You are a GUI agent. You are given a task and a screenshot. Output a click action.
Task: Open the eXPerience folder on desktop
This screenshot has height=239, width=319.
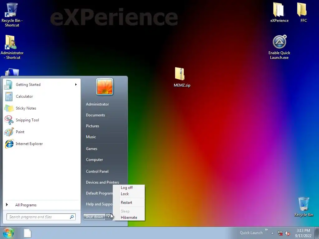pyautogui.click(x=279, y=12)
